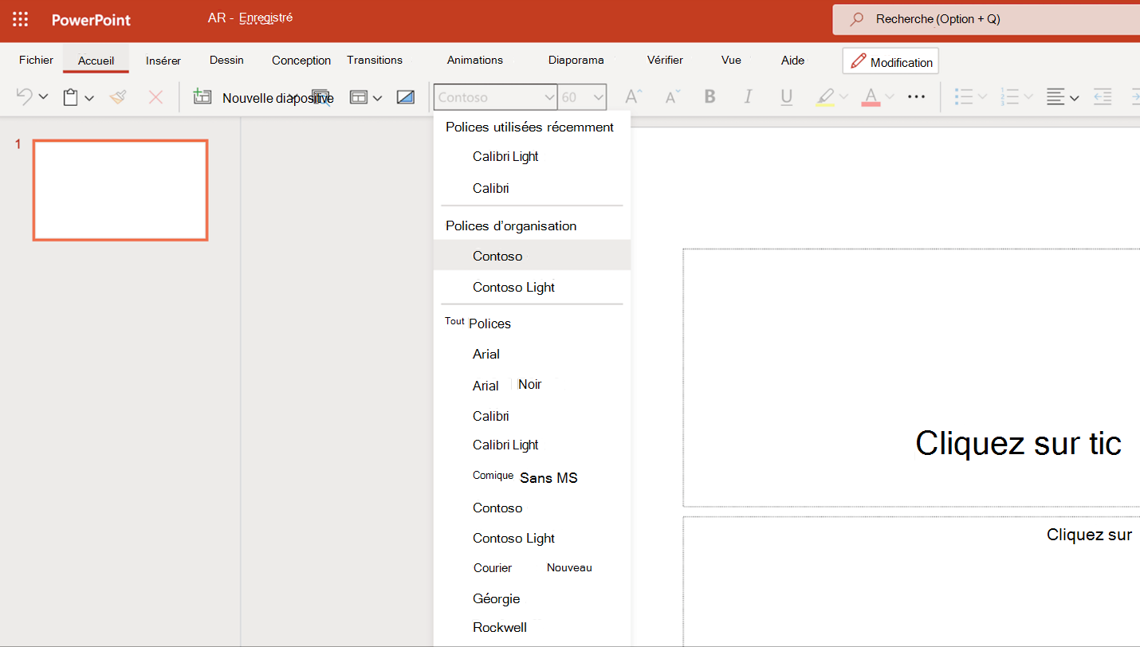This screenshot has height=647, width=1140.
Task: Switch to the Diaporama tab
Action: click(x=576, y=60)
